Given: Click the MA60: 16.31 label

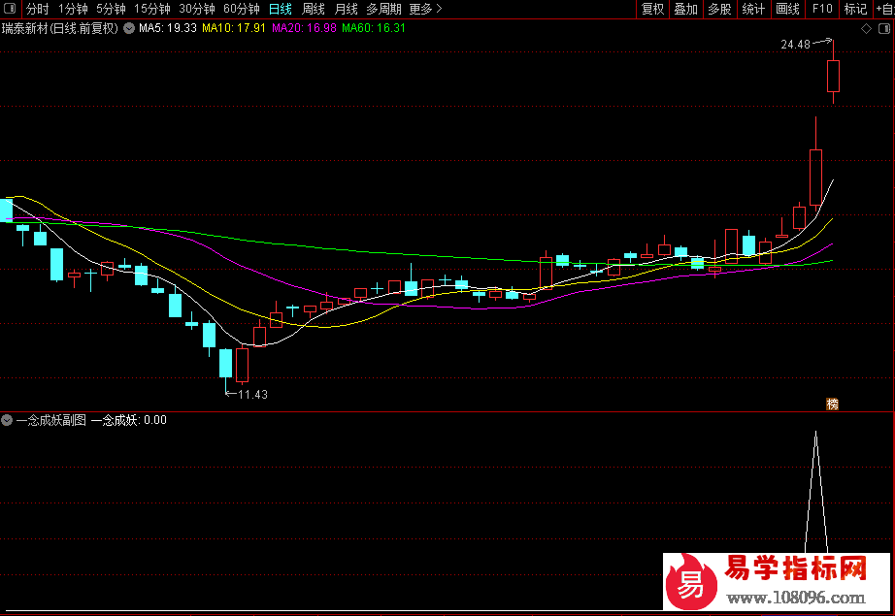Looking at the screenshot, I should [374, 28].
